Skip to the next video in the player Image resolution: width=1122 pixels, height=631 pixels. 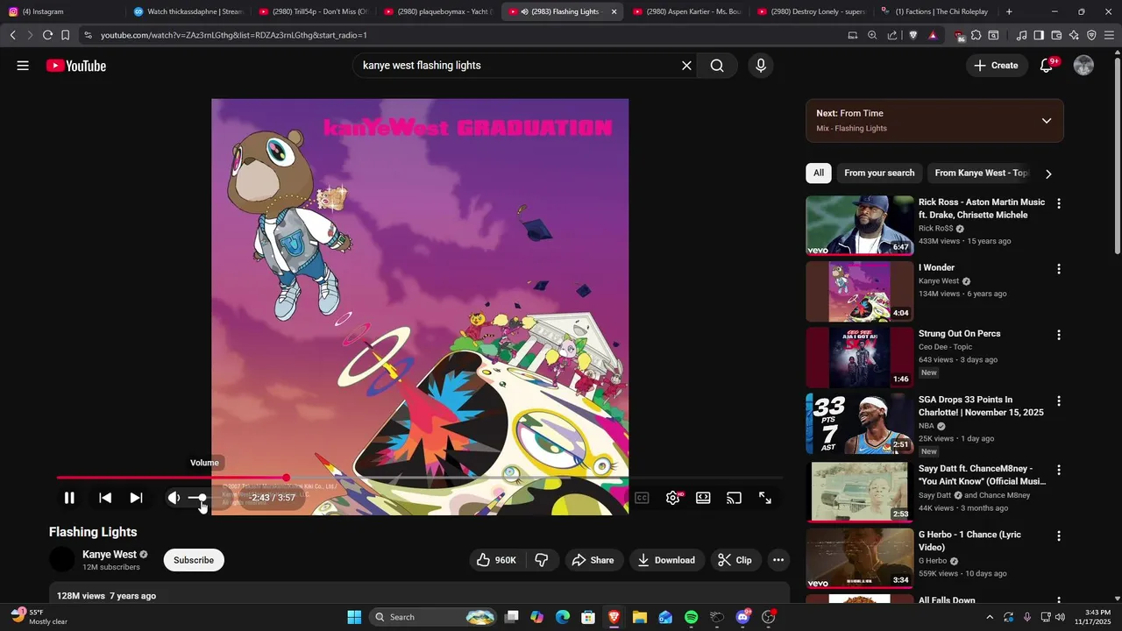point(136,498)
